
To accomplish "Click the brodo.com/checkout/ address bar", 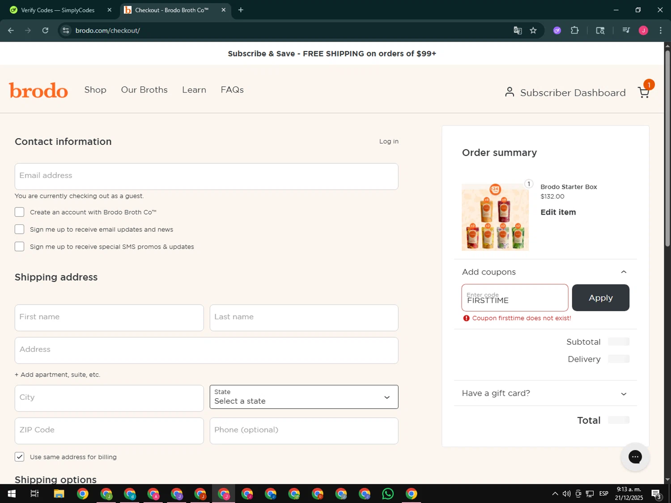I will pyautogui.click(x=286, y=30).
